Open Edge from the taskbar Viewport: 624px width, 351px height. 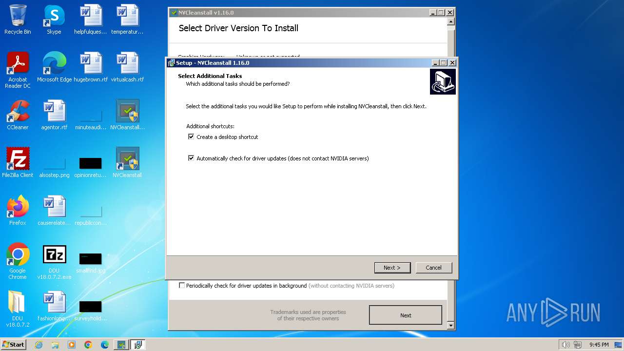[x=105, y=345]
